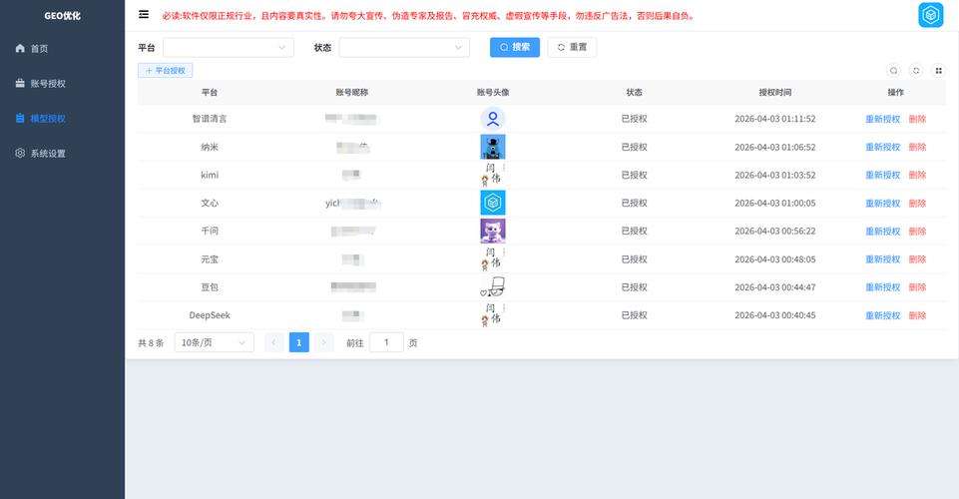Viewport: 959px width, 499px height.
Task: Click the 模型授权 clipboard icon in sidebar
Action: (x=20, y=118)
